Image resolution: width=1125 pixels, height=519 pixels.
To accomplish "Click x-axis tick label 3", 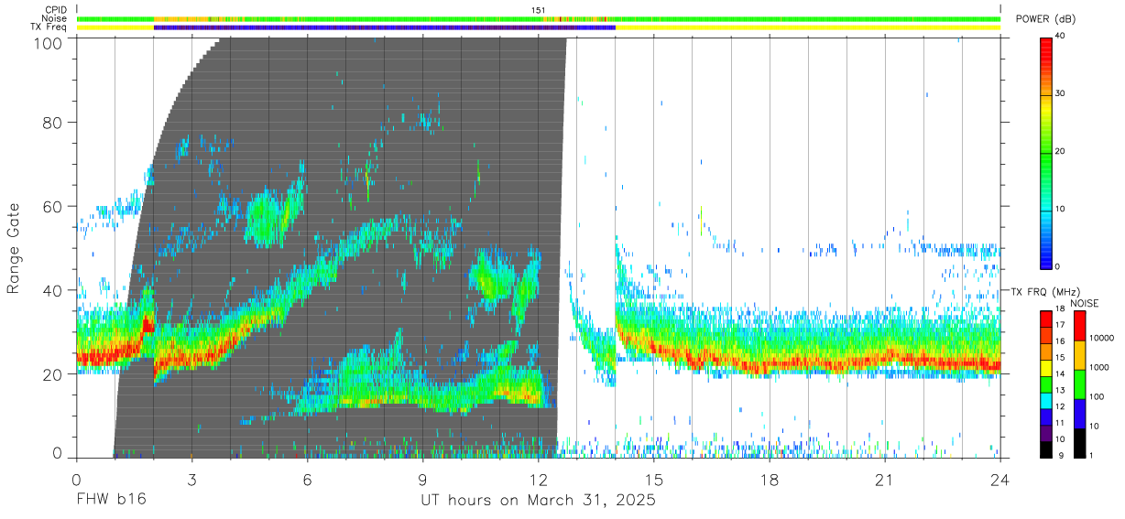I will (x=191, y=480).
